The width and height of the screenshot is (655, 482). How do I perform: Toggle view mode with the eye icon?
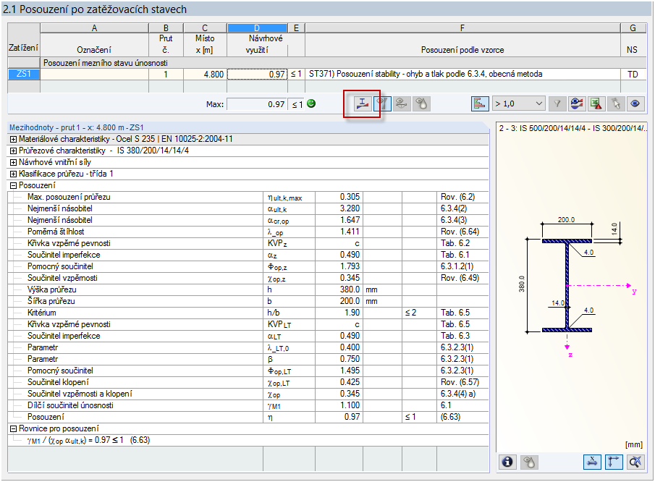(x=635, y=103)
